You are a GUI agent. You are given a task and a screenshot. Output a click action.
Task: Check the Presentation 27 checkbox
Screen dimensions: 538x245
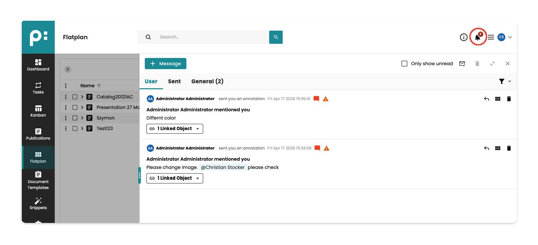[75, 107]
